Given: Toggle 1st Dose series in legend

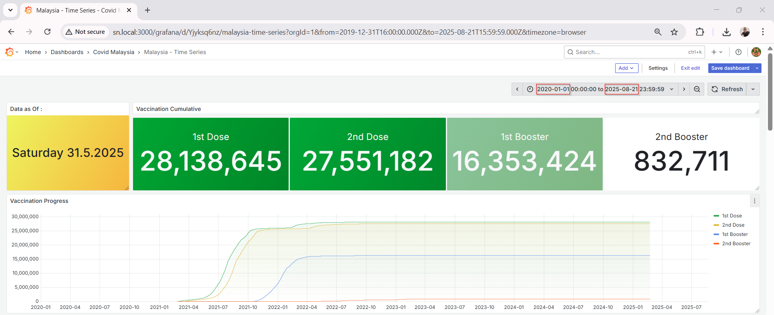Looking at the screenshot, I should [732, 216].
